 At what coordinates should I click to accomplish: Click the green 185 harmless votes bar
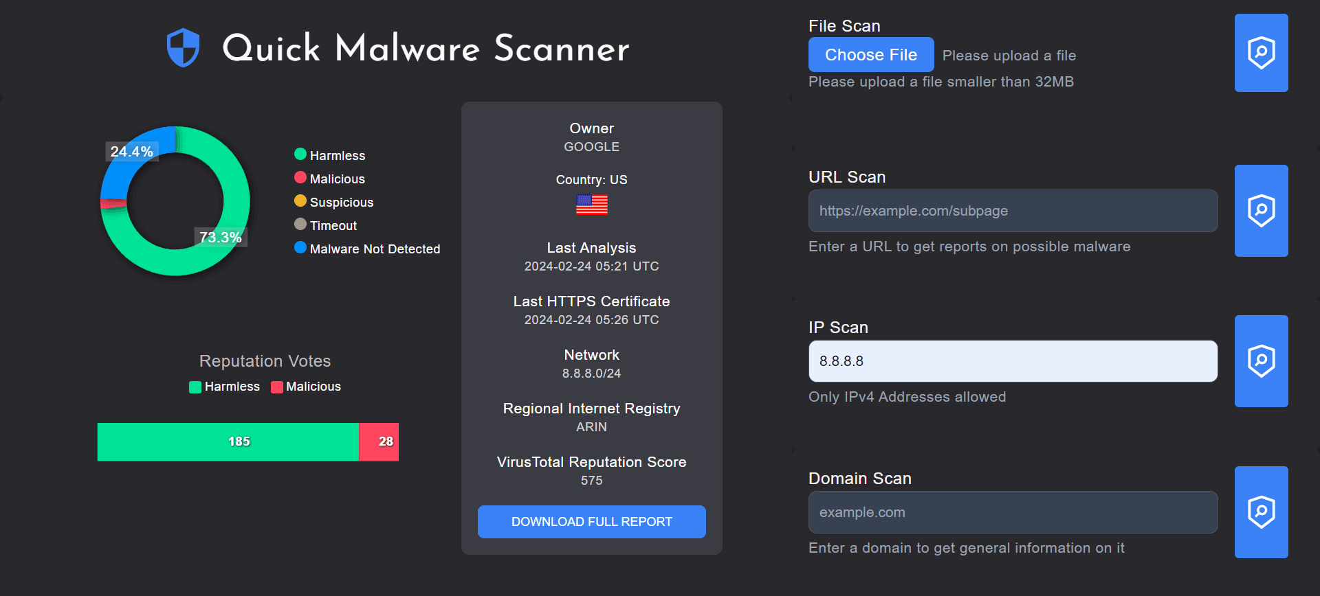[x=228, y=442]
